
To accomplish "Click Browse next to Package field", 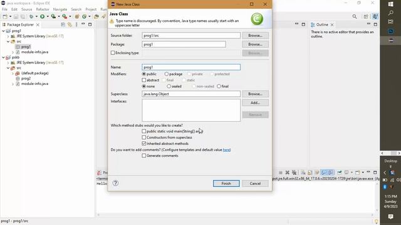I will (x=255, y=44).
